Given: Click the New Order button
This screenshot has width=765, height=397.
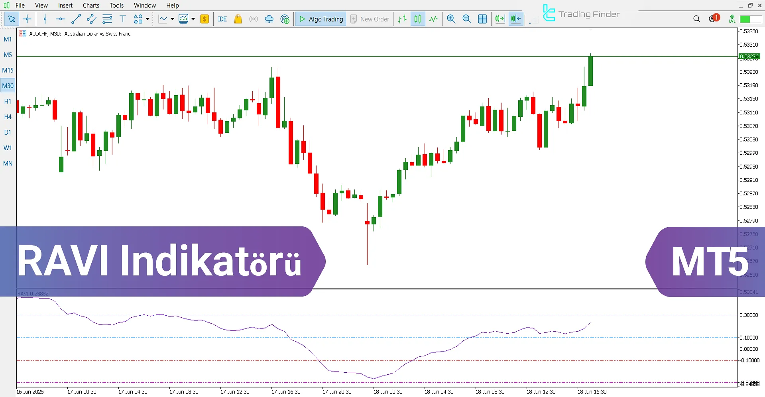Looking at the screenshot, I should pyautogui.click(x=370, y=19).
